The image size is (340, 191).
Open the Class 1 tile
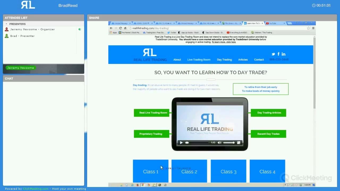(151, 171)
